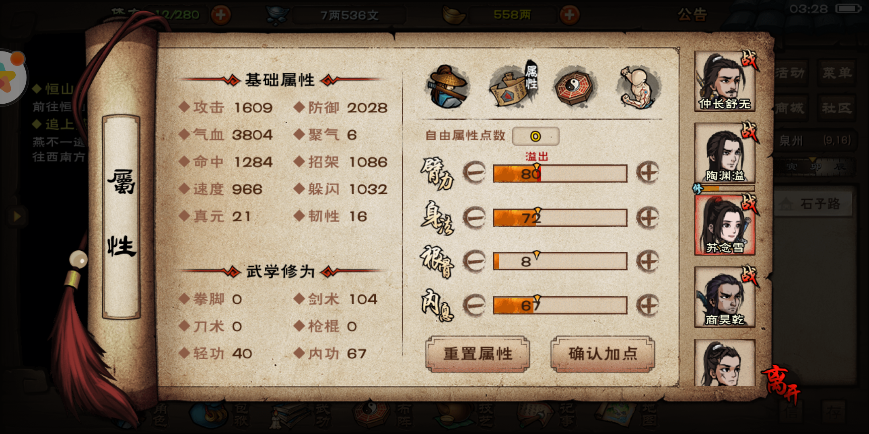Decrease 身法 with its minus button

[474, 217]
